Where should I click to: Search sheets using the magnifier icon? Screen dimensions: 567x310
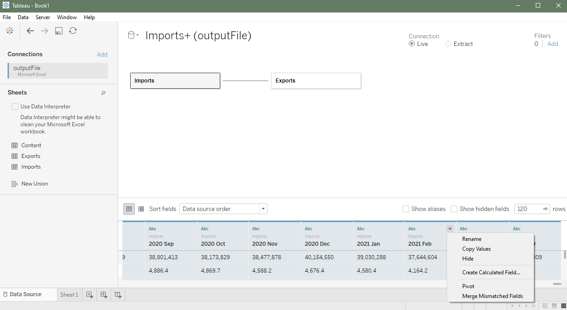(x=103, y=93)
